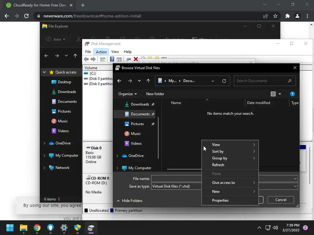Open the Help menu in Disk Management

point(128,52)
